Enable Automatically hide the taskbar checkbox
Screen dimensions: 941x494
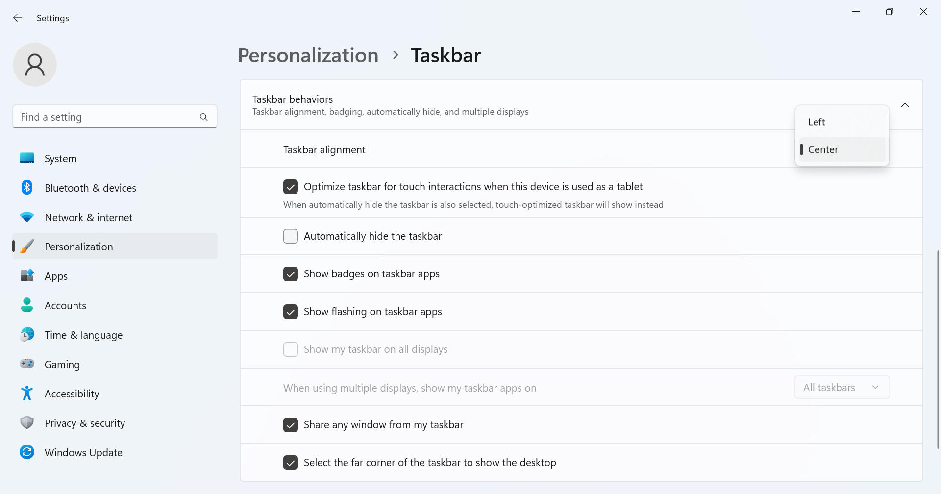pos(291,236)
